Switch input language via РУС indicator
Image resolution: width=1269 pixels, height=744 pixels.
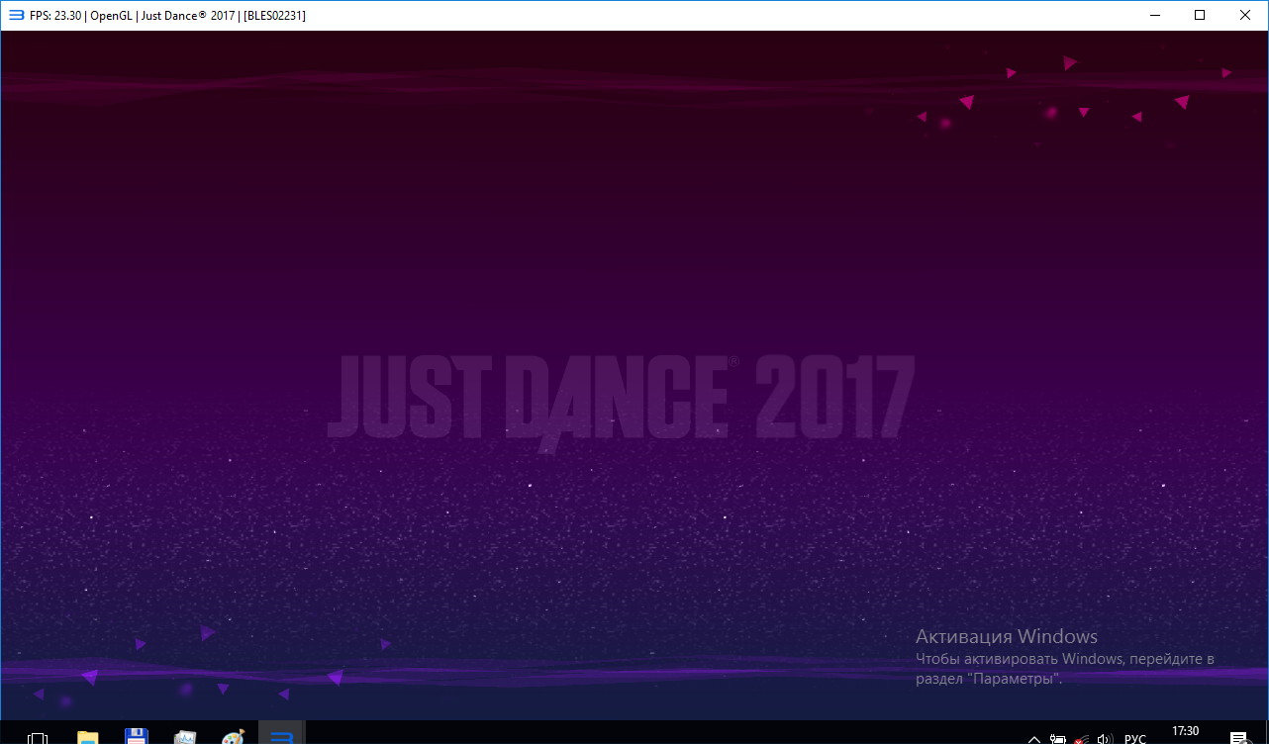coord(1134,738)
